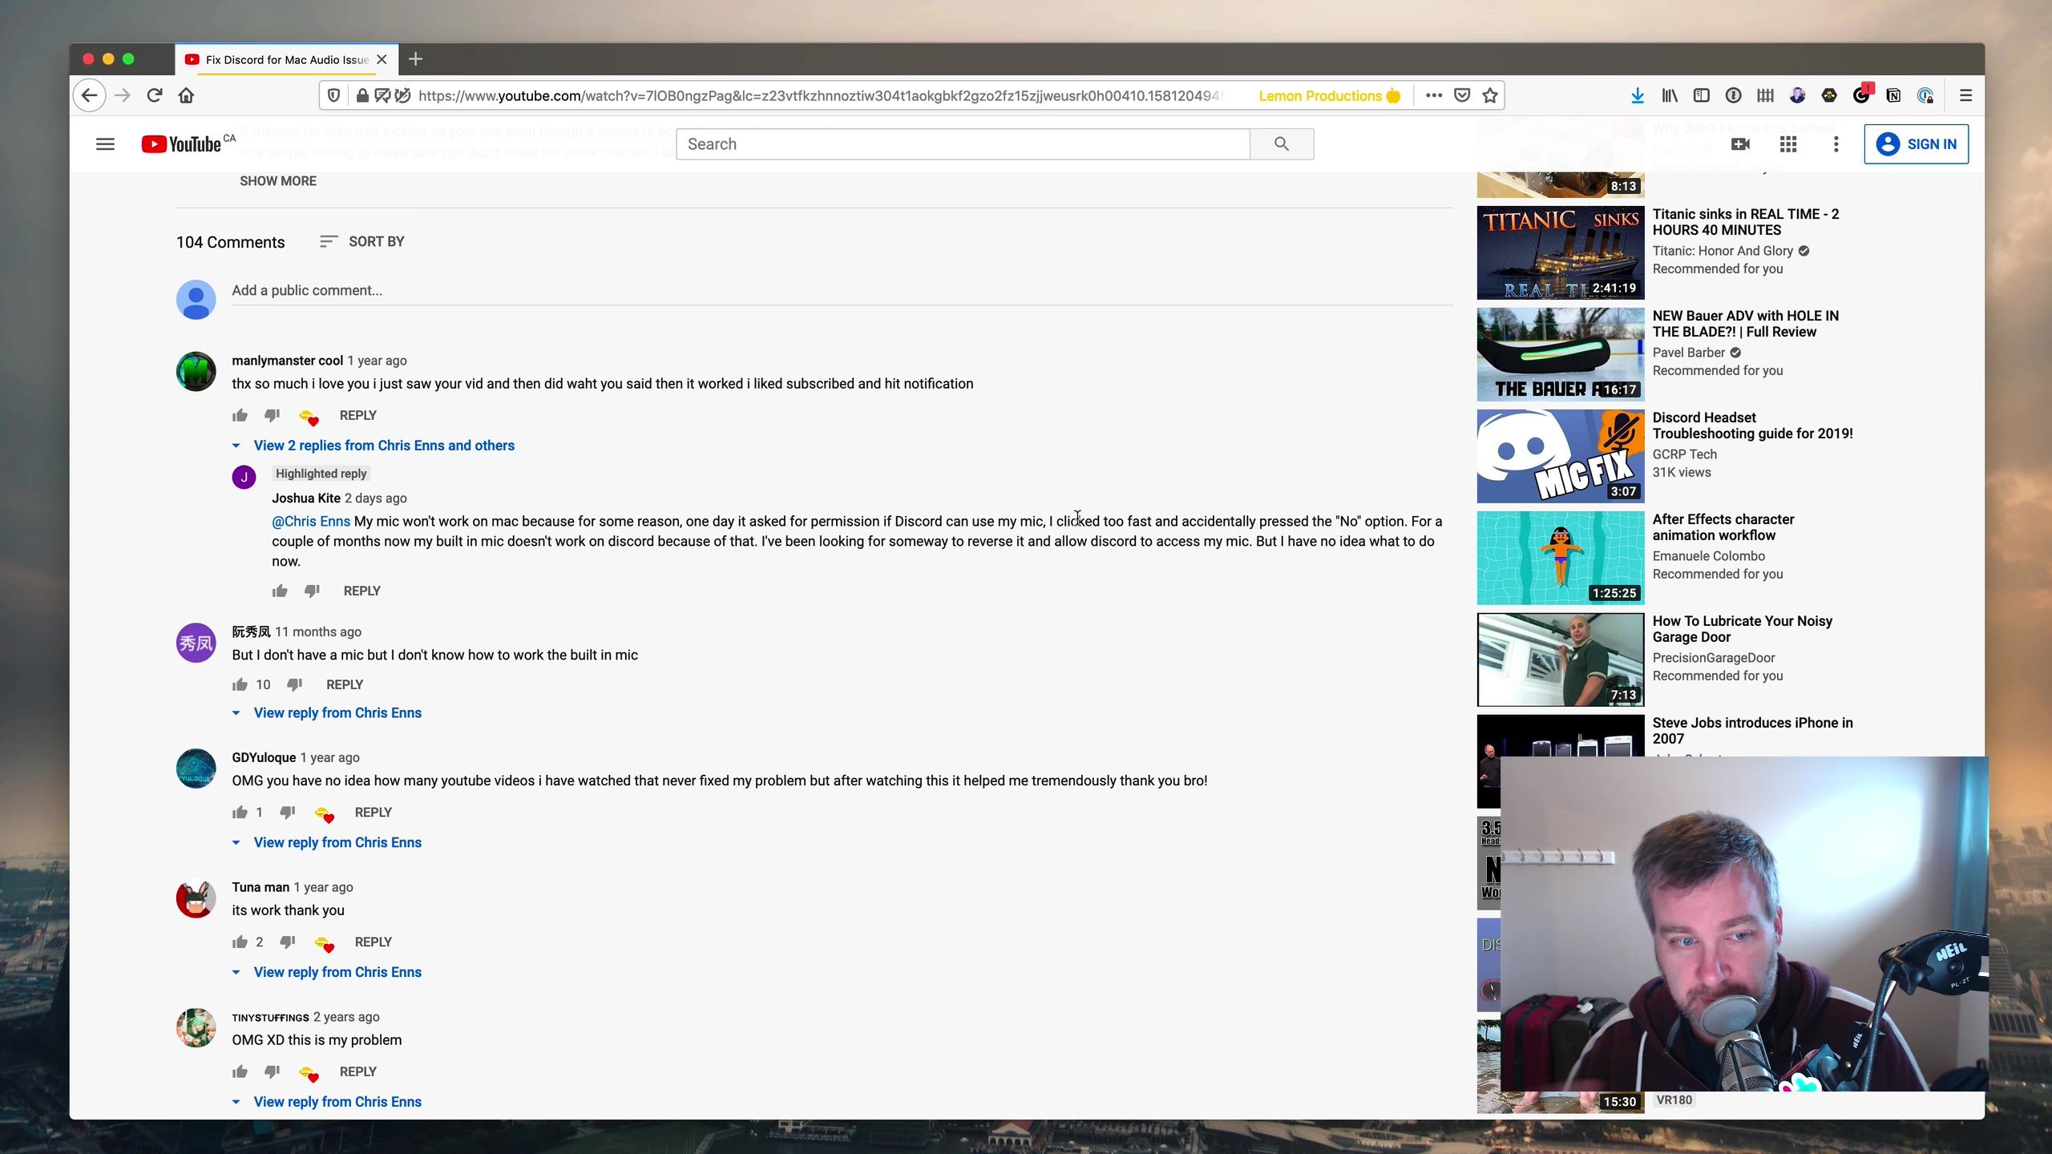
Task: Open manlymanster cool channel name
Action: 287,361
